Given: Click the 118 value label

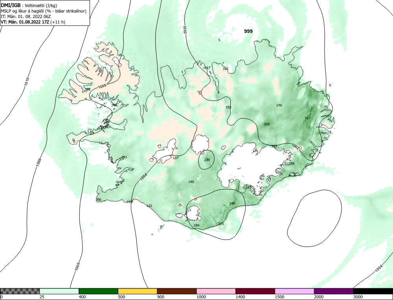Looking at the screenshot, I should (x=130, y=202).
